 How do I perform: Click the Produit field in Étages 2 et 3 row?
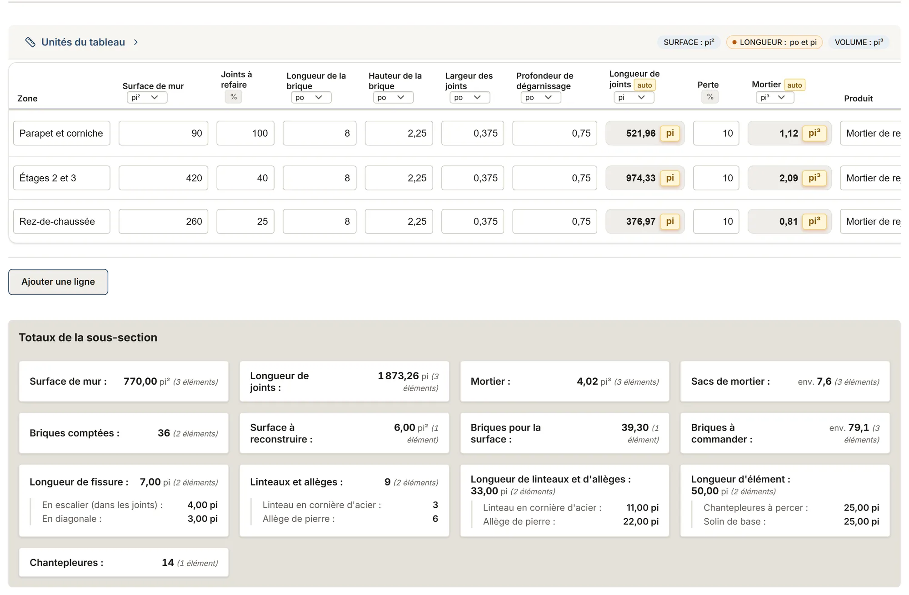(870, 178)
